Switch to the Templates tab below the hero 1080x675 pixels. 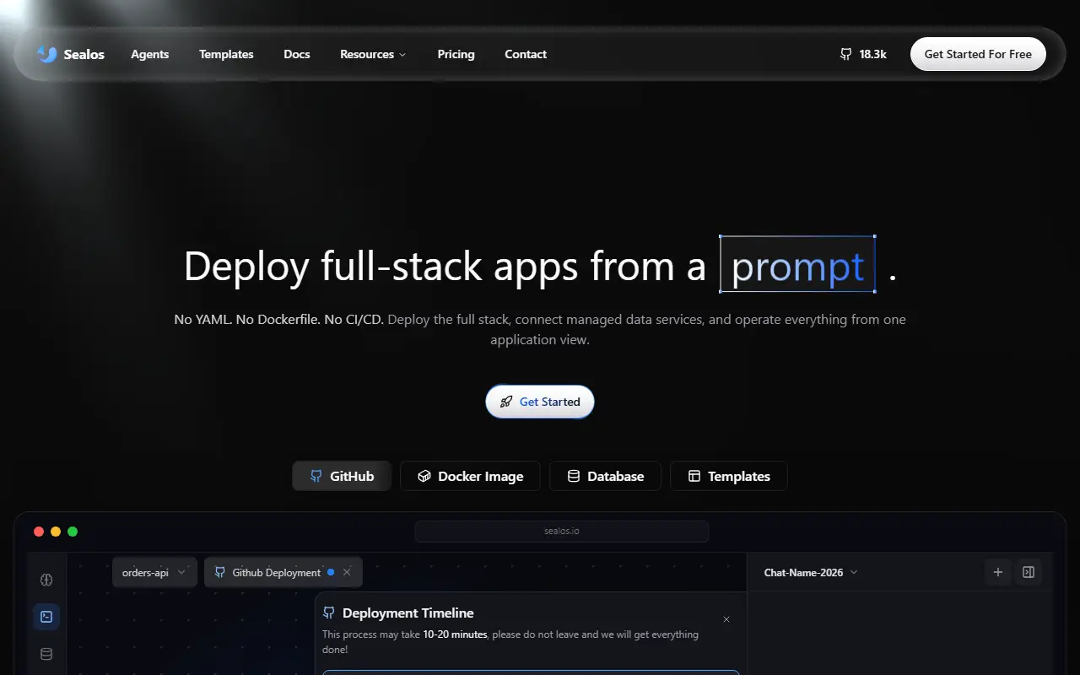pos(729,476)
